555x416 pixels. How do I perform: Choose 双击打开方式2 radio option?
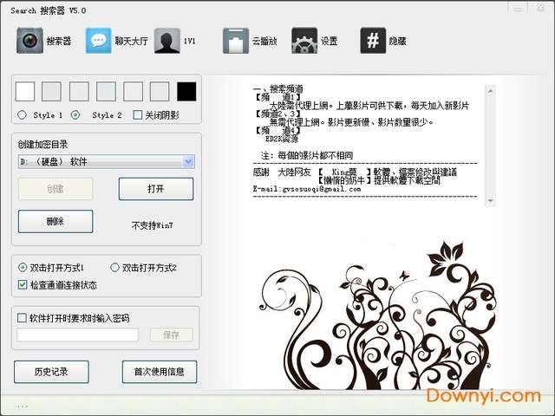[x=115, y=268]
